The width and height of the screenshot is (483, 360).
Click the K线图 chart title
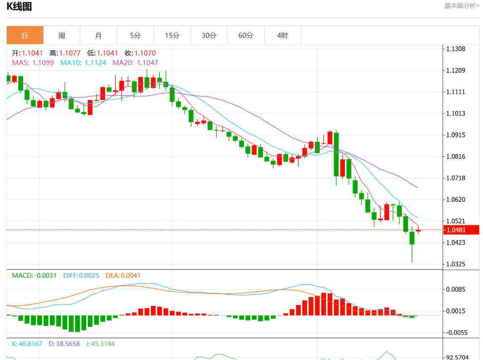tap(19, 6)
